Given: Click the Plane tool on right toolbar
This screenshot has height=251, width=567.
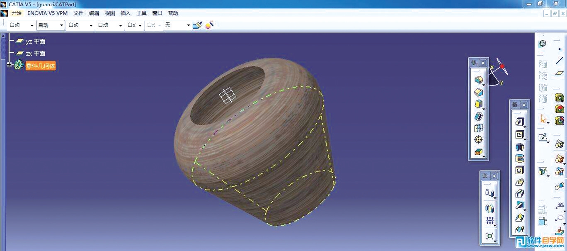Looking at the screenshot, I should click(x=560, y=73).
